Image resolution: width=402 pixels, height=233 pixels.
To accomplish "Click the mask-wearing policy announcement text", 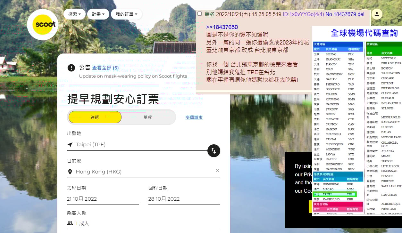I will (x=133, y=76).
